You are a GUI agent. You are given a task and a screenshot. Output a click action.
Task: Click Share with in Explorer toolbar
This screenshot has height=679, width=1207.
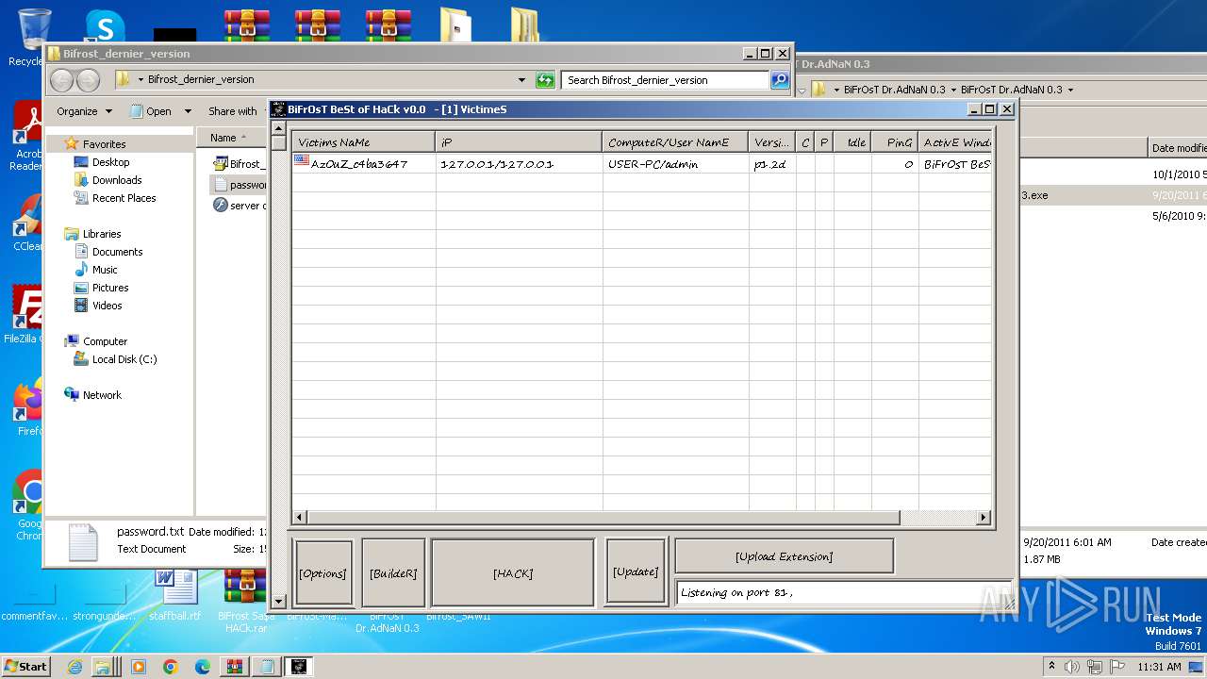(233, 111)
